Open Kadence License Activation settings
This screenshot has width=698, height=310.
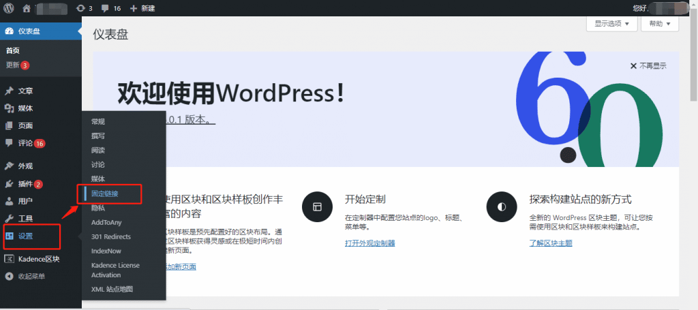[115, 270]
